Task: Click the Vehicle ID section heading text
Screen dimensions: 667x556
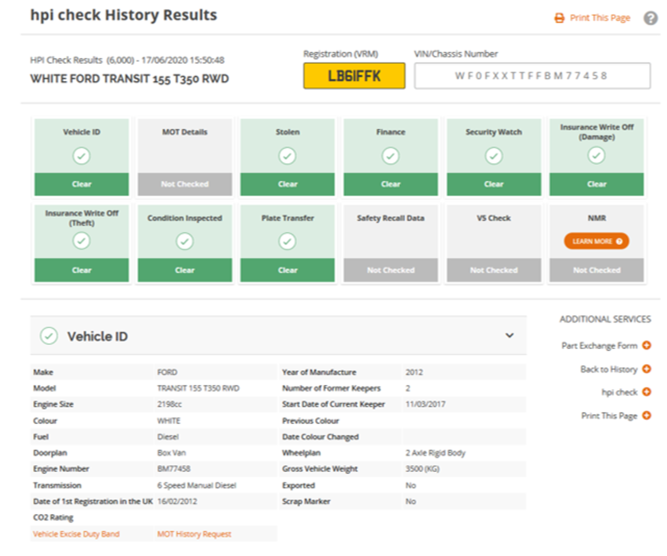Action: pos(98,336)
